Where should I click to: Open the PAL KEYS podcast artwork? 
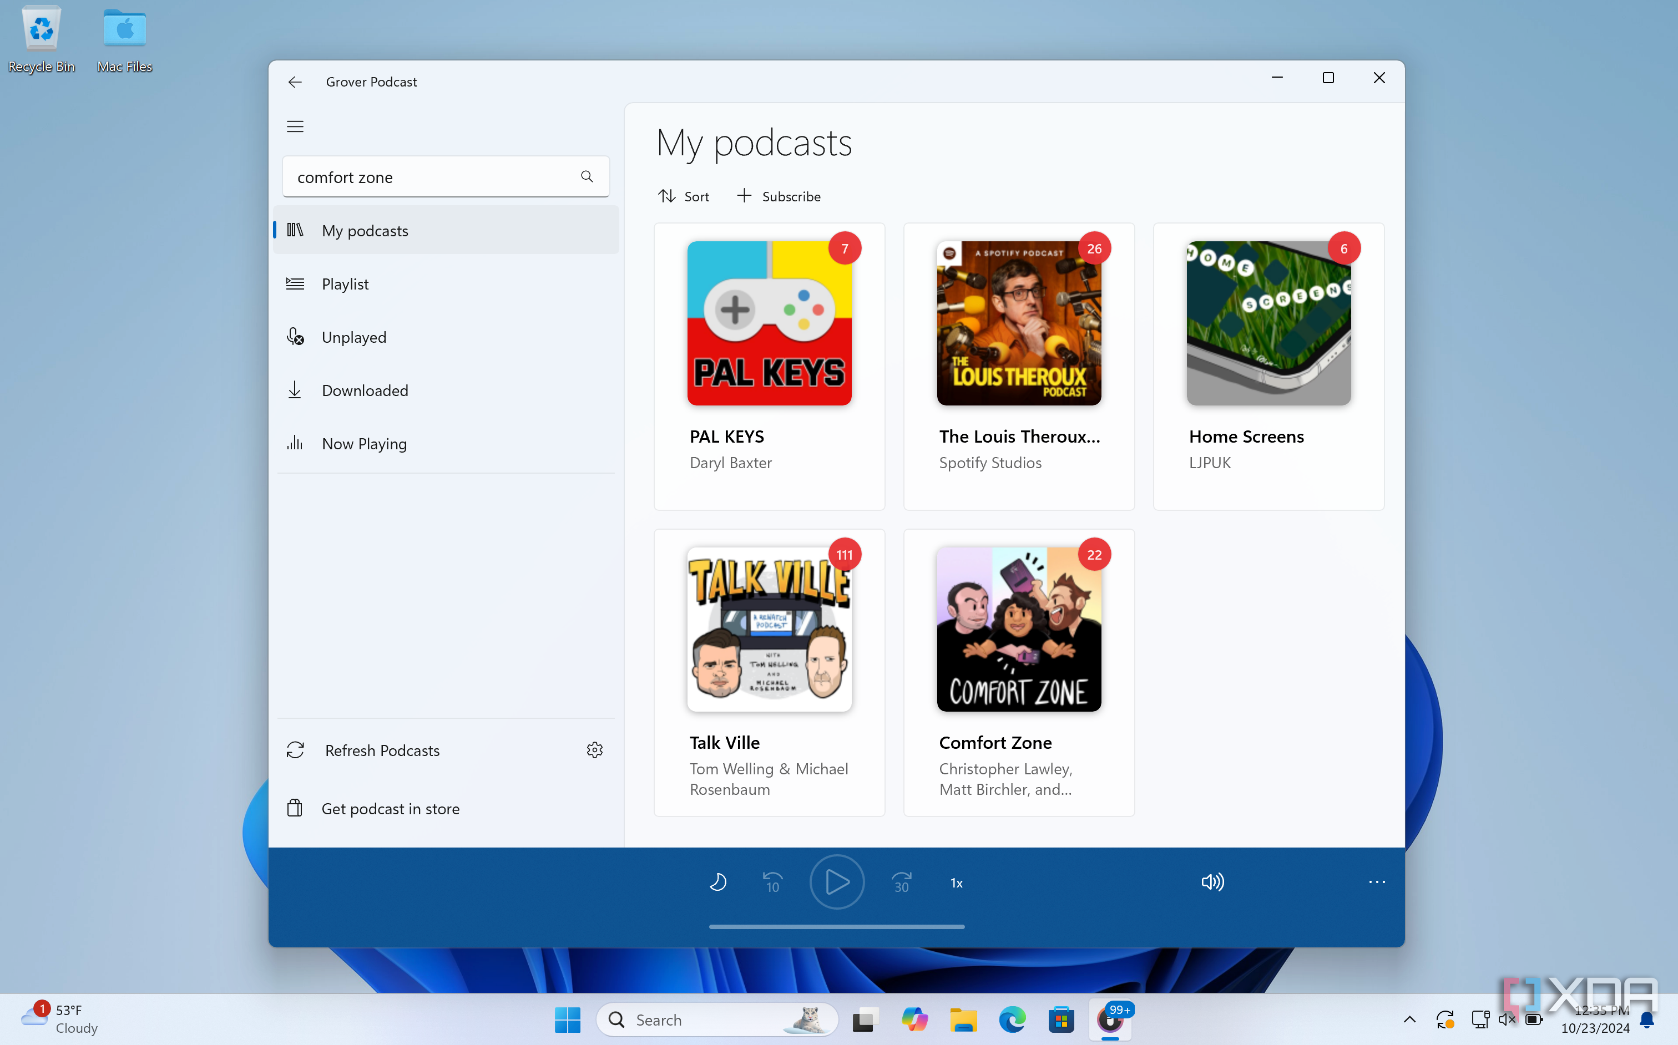pos(770,323)
